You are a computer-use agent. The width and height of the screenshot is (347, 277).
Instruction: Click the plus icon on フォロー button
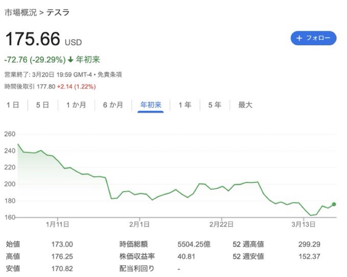click(x=299, y=38)
